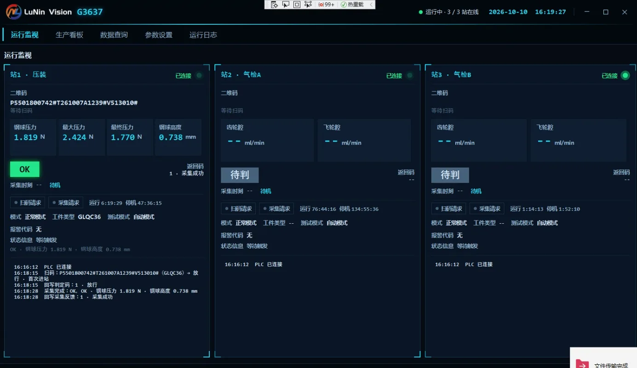Click station 2 气检A connection indicator light

point(410,75)
